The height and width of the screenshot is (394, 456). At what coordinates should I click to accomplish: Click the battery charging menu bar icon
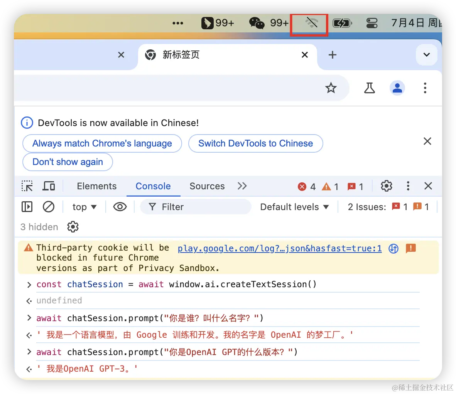tap(342, 23)
